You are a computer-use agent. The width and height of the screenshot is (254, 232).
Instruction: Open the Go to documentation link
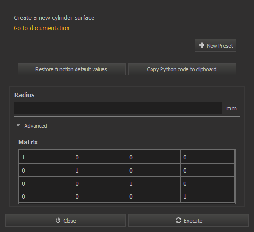click(42, 28)
